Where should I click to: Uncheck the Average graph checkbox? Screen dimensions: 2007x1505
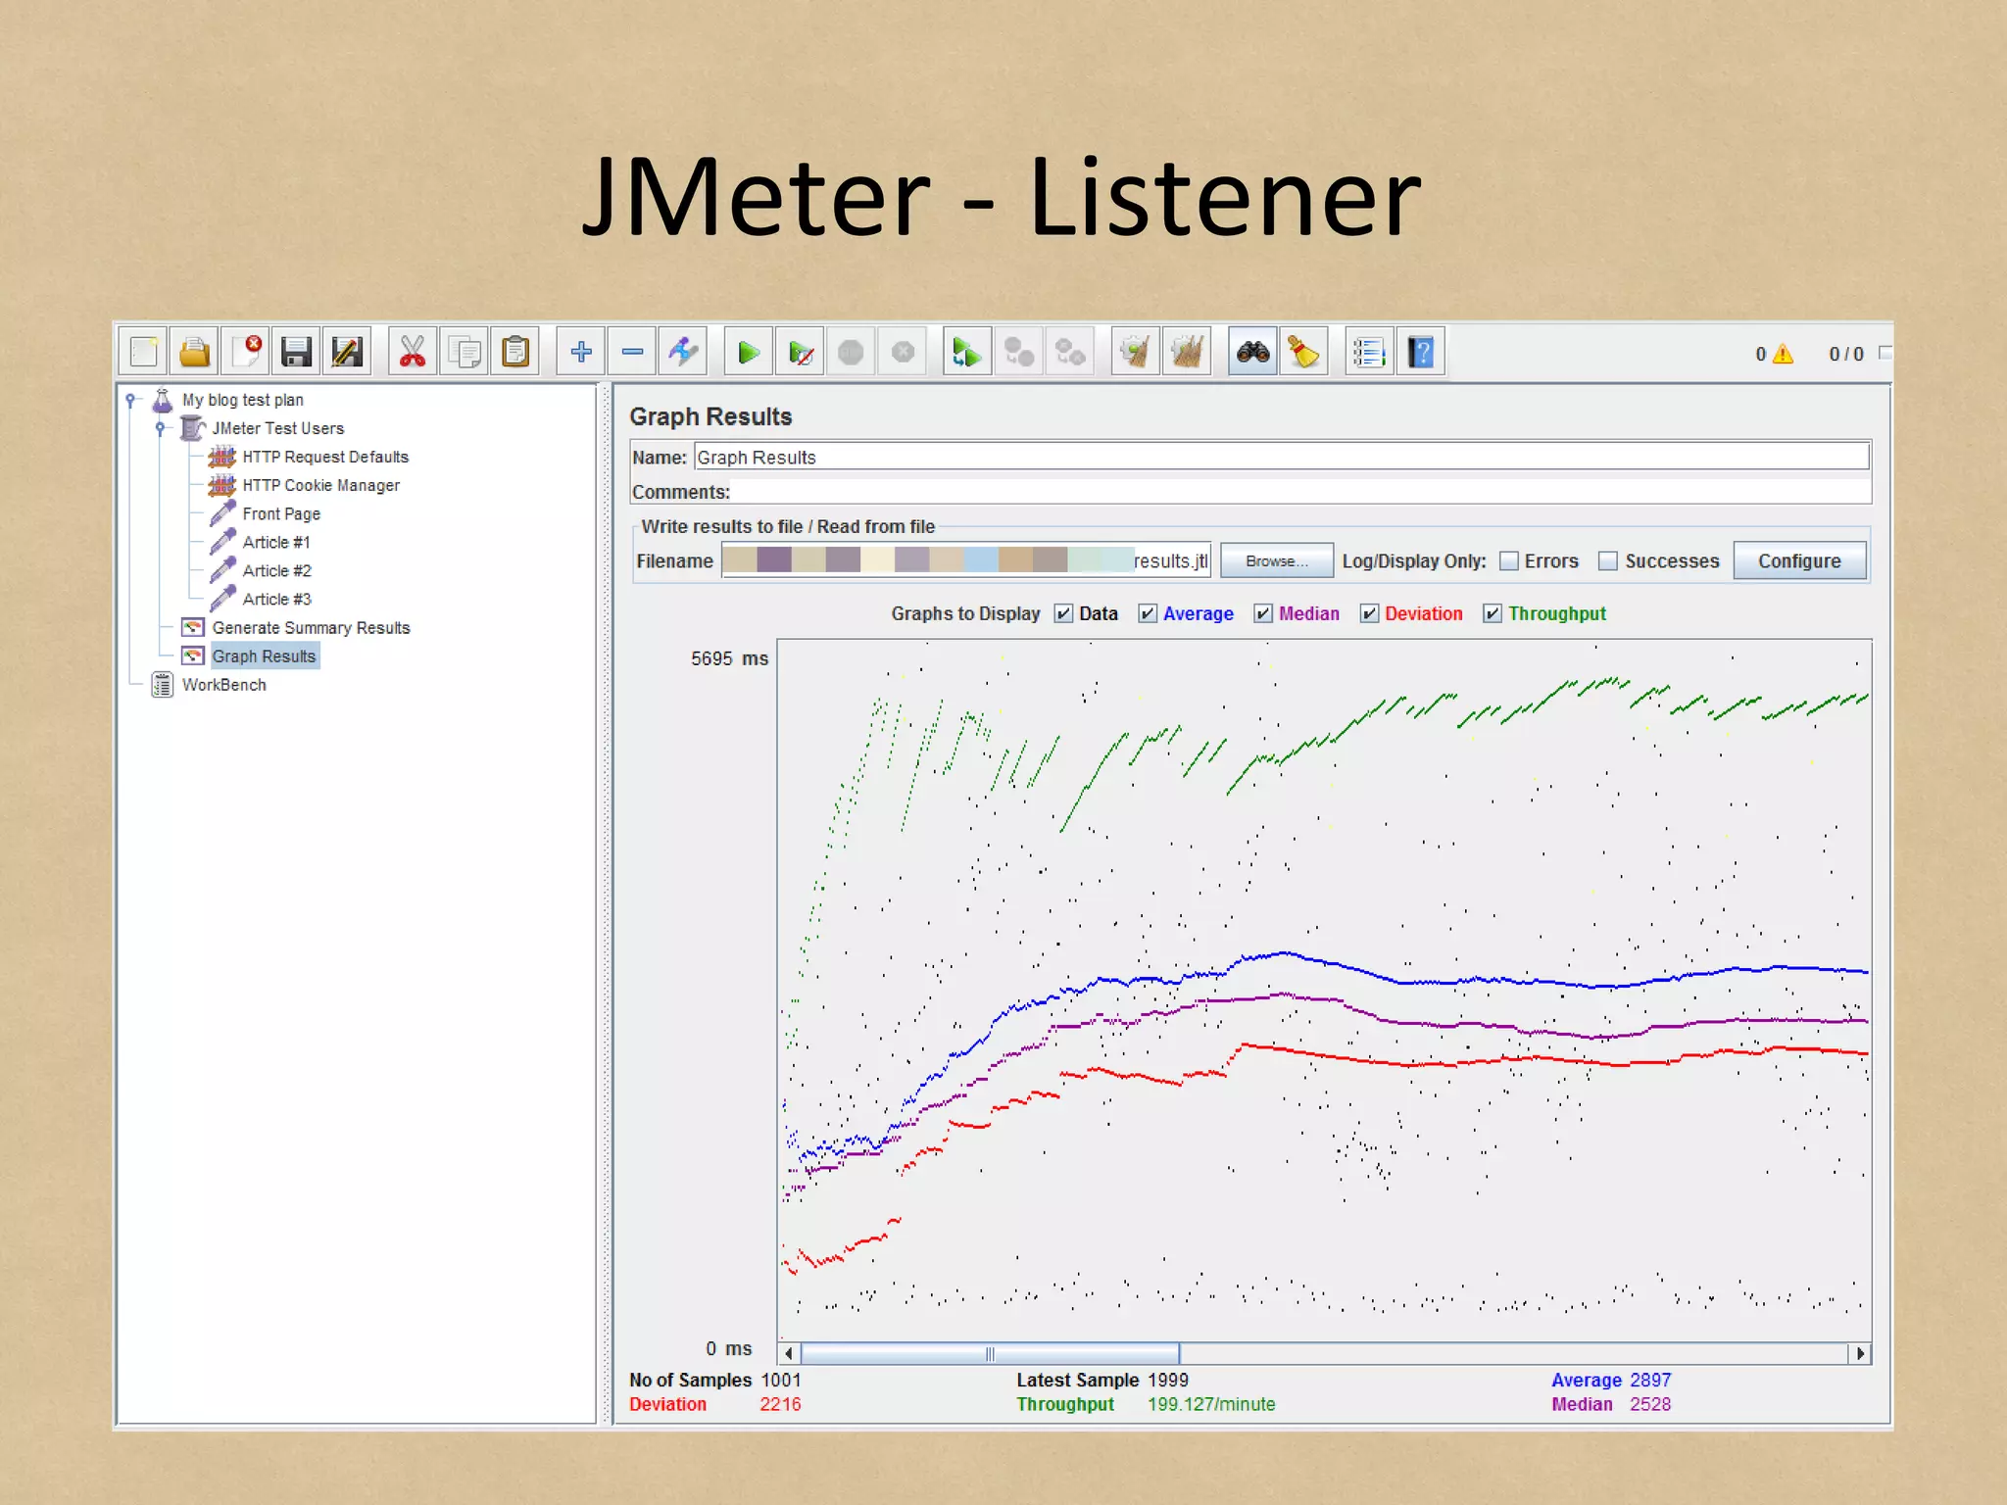(1148, 613)
